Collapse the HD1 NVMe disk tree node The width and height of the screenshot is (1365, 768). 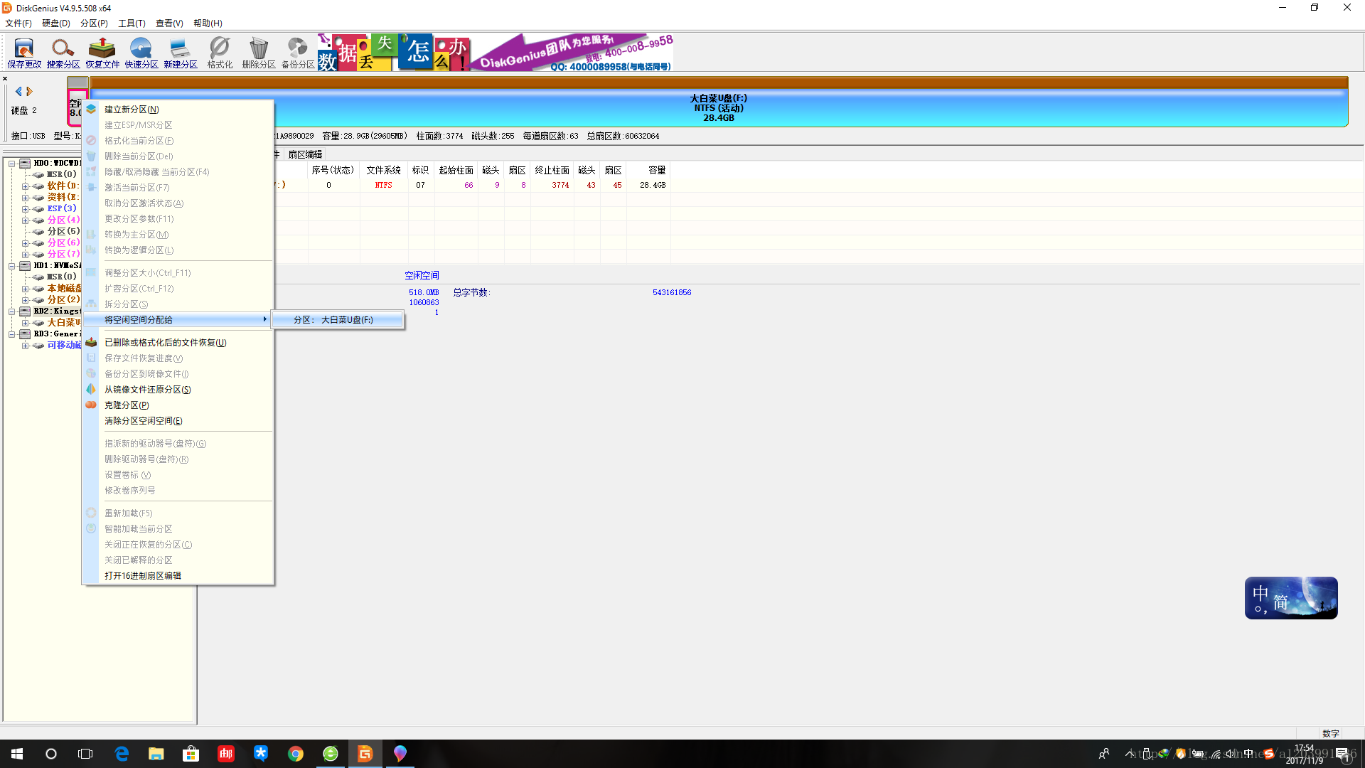(x=12, y=266)
